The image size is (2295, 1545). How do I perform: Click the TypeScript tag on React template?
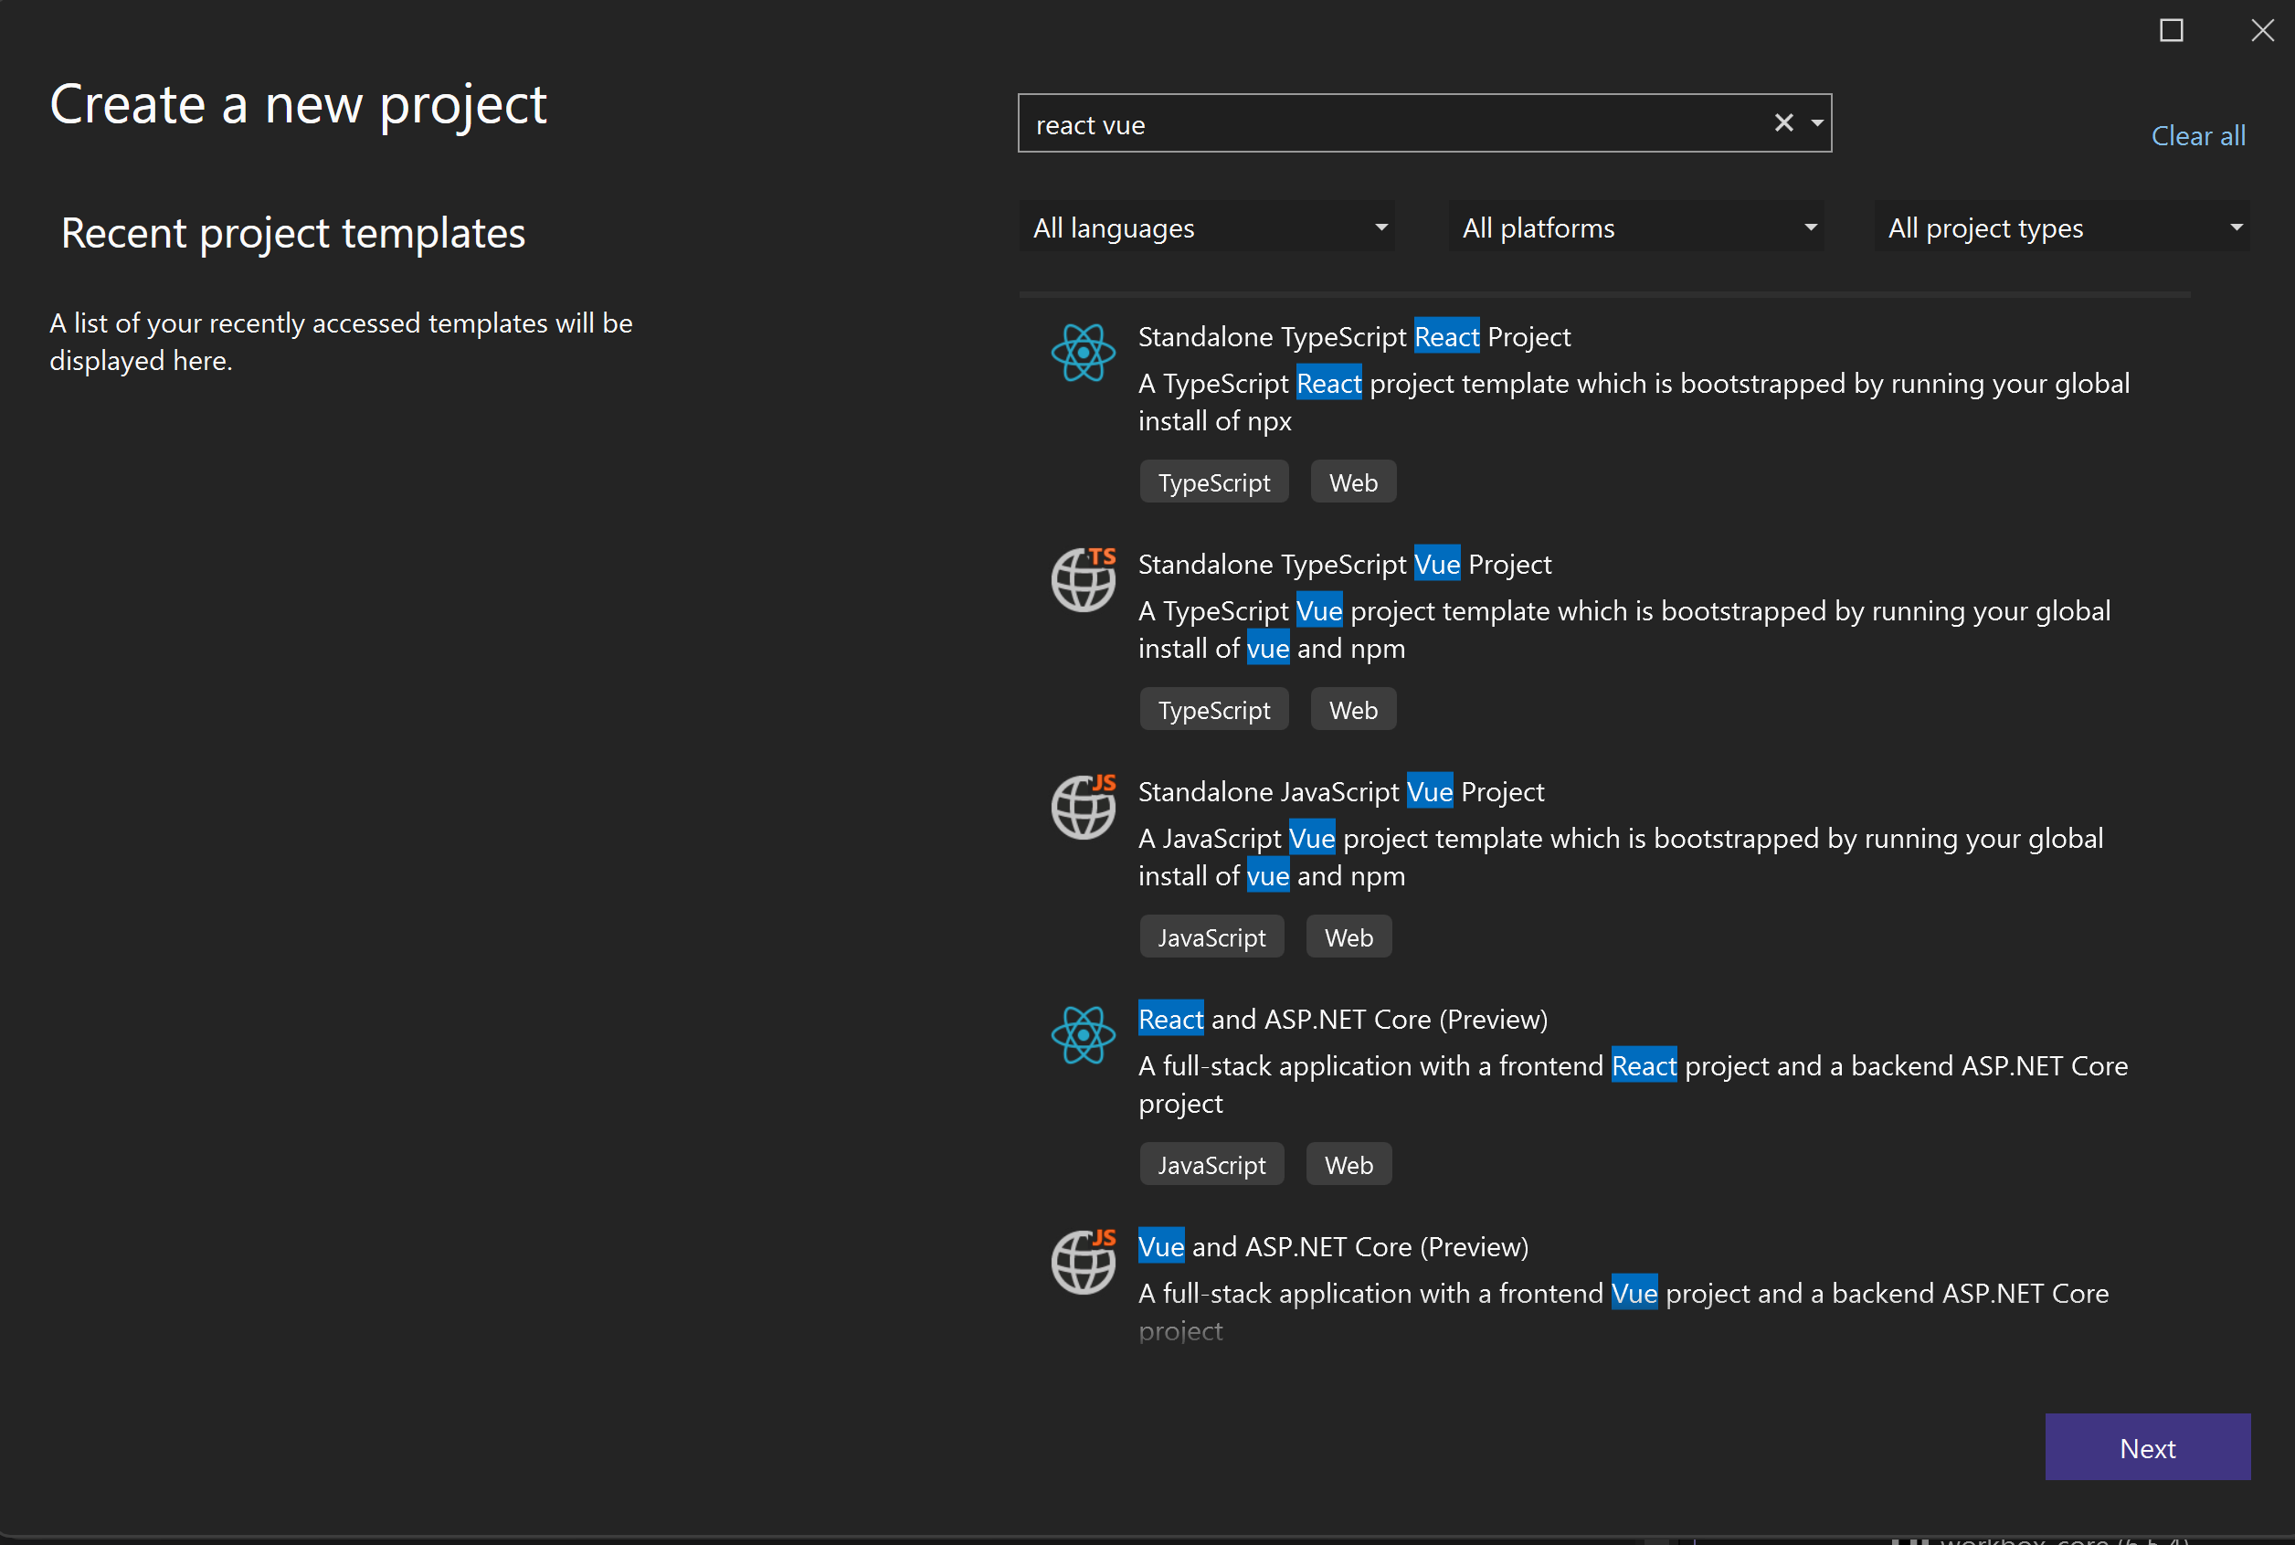tap(1214, 481)
